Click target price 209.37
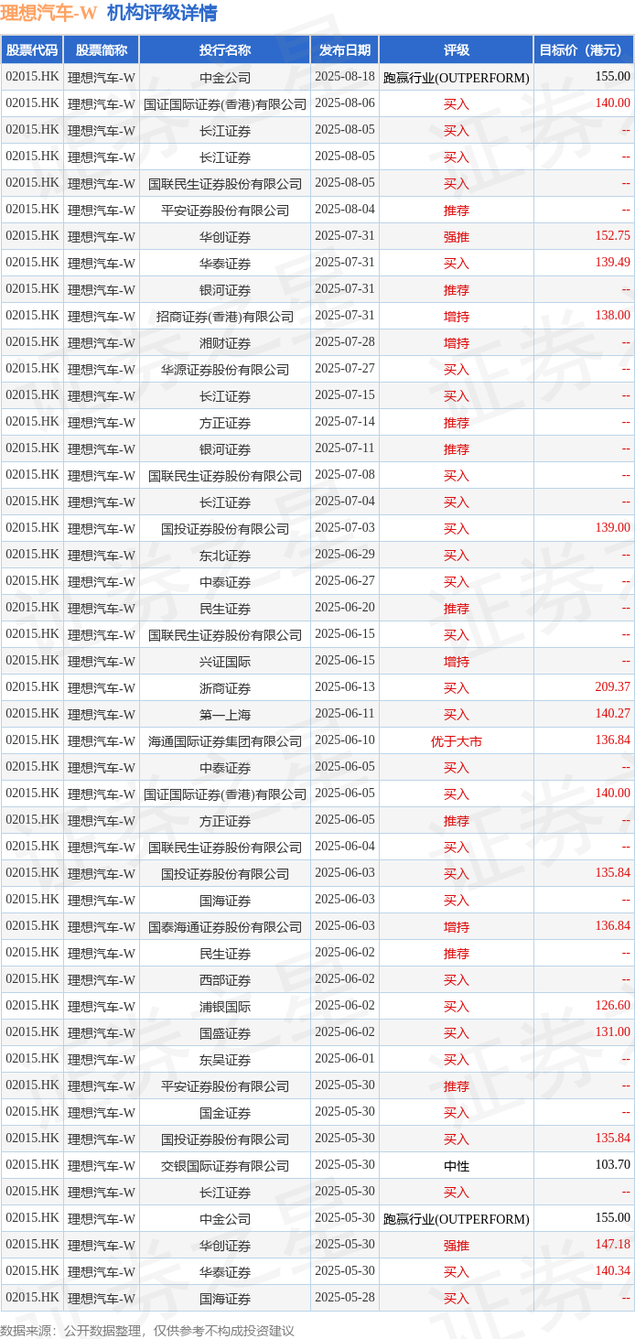The height and width of the screenshot is (1339, 635). (613, 687)
